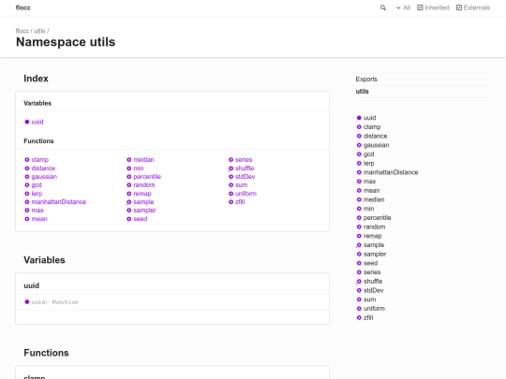Viewport: 506px width, 379px height.
Task: Open percentile function in index
Action: coord(147,177)
